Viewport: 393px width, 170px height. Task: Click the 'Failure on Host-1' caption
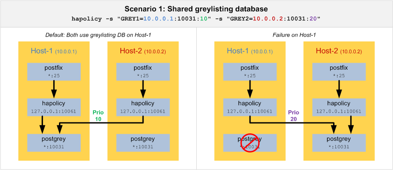tap(294, 35)
